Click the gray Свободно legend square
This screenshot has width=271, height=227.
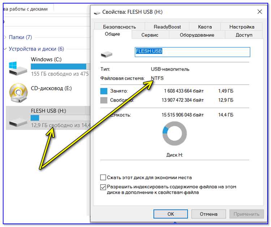pos(104,100)
